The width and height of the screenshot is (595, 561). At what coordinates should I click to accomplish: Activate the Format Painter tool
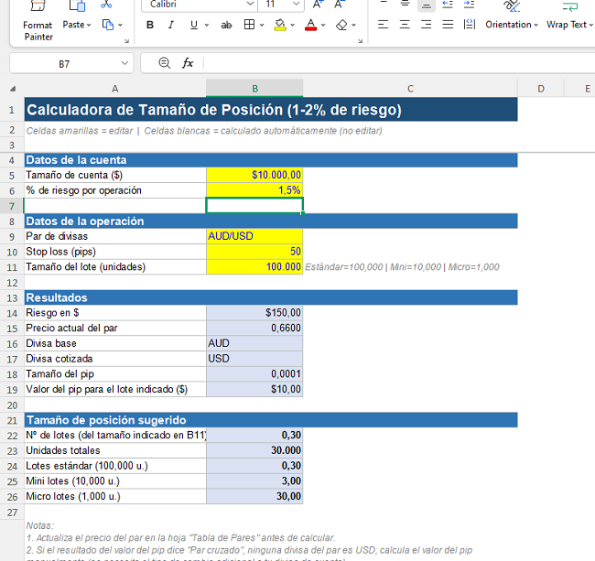[38, 23]
